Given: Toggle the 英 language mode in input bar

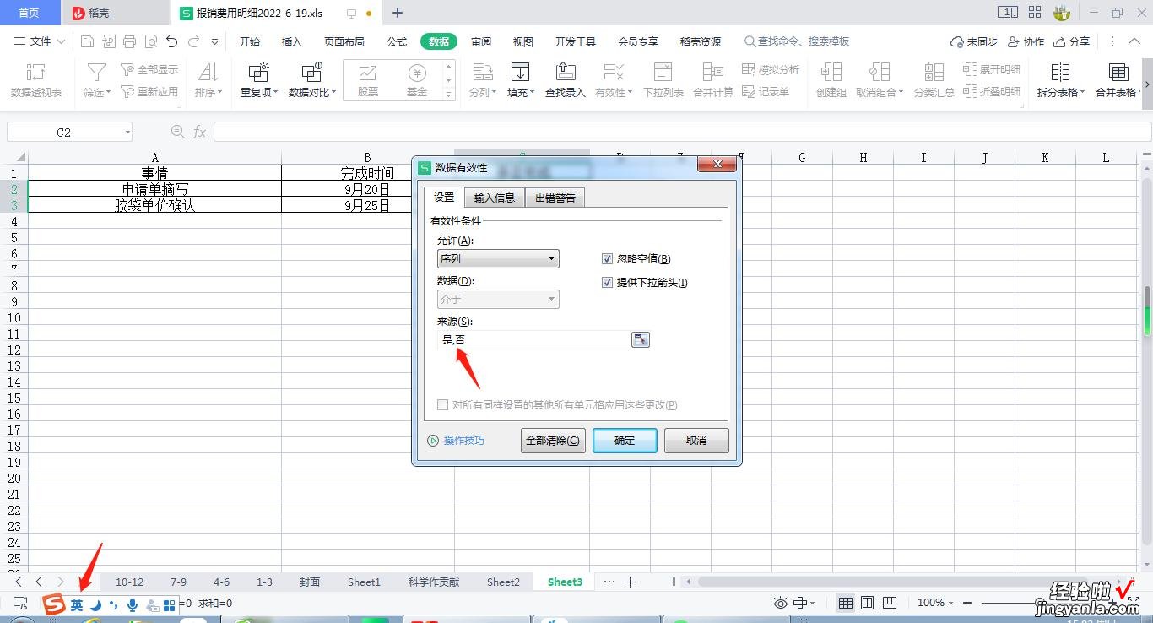Looking at the screenshot, I should 77,604.
